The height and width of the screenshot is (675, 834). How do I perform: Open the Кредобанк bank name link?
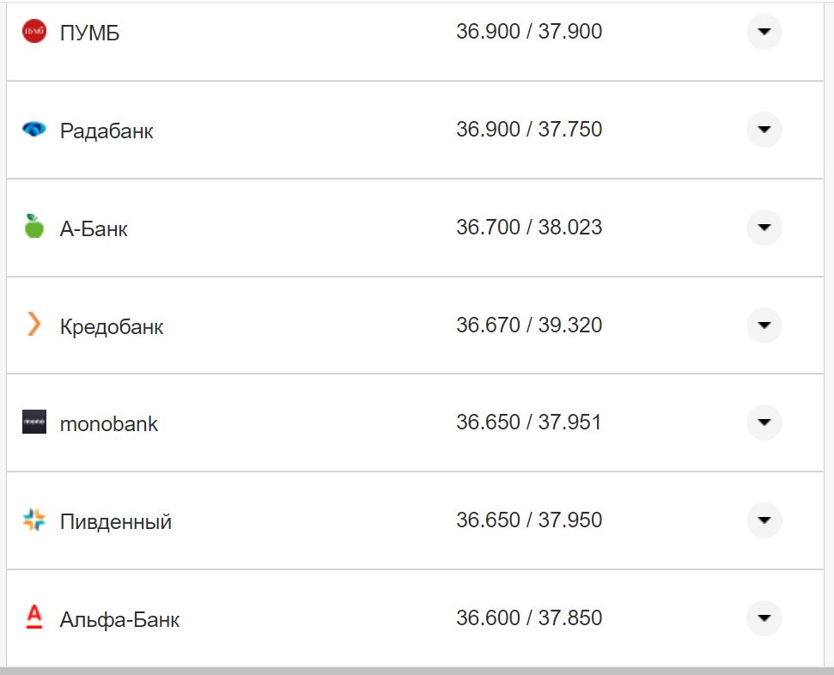click(112, 327)
